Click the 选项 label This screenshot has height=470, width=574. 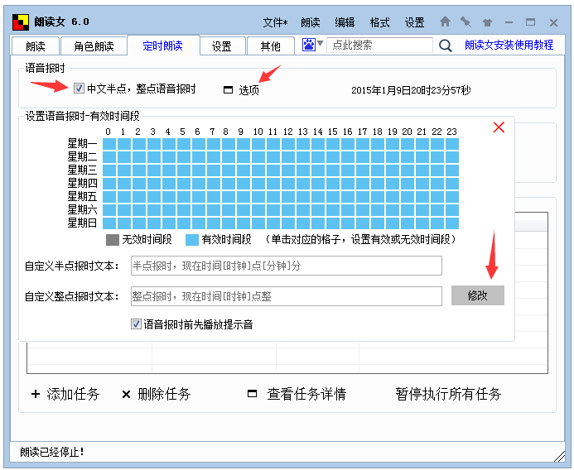(249, 90)
